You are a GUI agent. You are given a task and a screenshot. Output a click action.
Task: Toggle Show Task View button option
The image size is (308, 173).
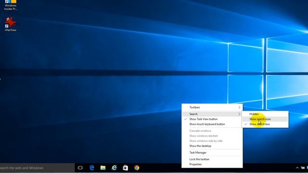coord(212,119)
